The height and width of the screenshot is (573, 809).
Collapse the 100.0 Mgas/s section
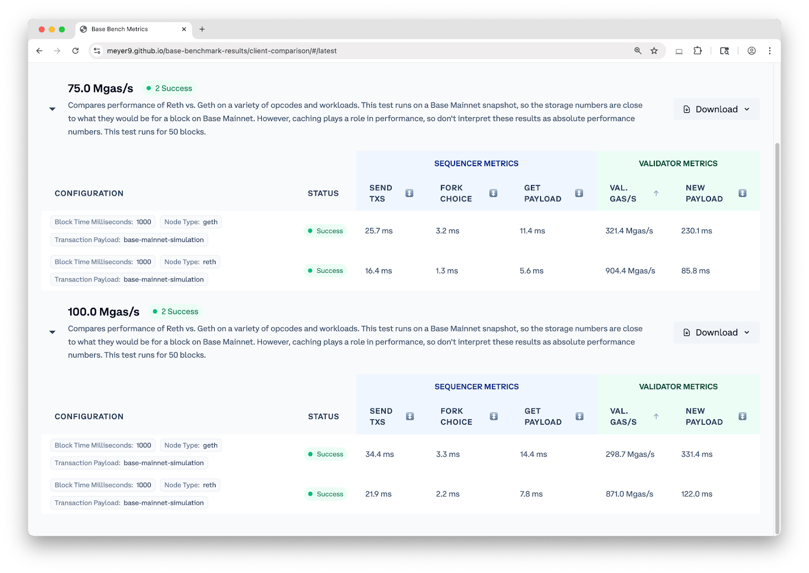pos(52,332)
